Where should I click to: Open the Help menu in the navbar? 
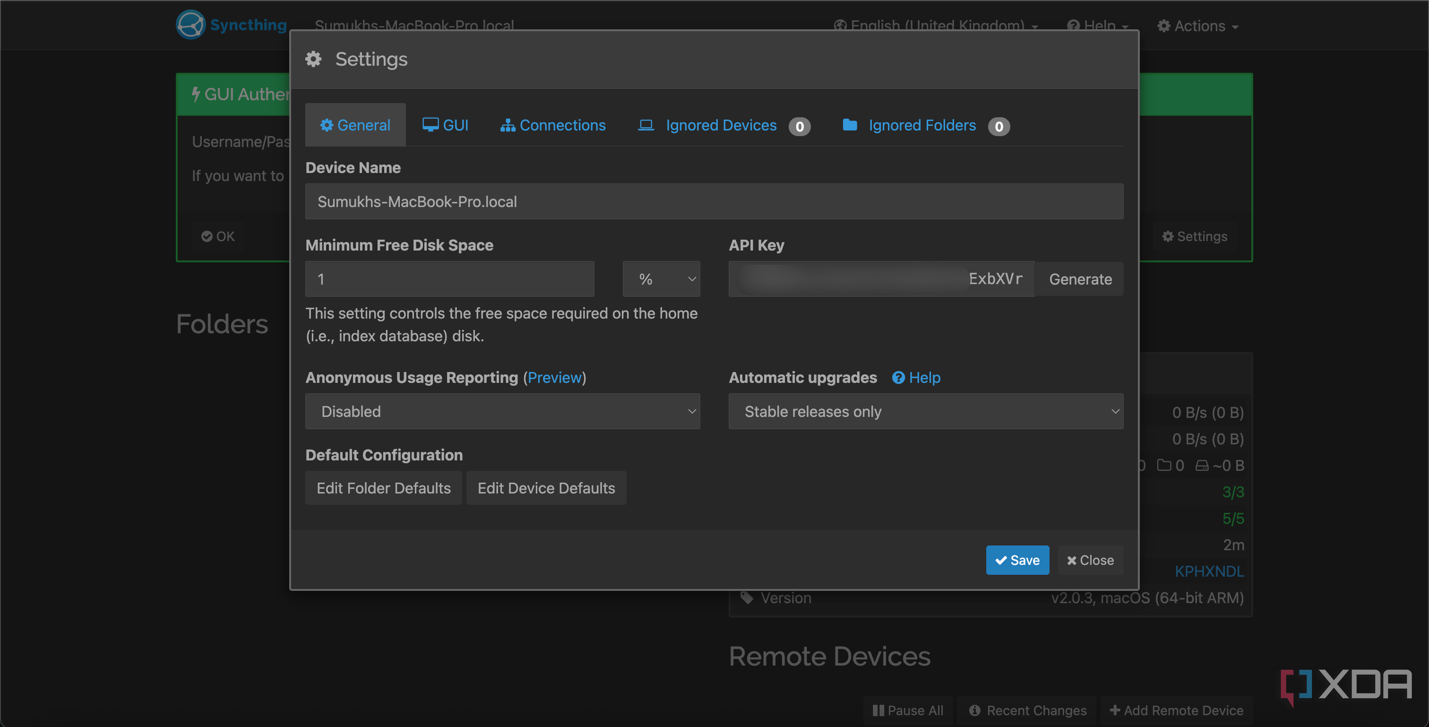click(x=1097, y=26)
